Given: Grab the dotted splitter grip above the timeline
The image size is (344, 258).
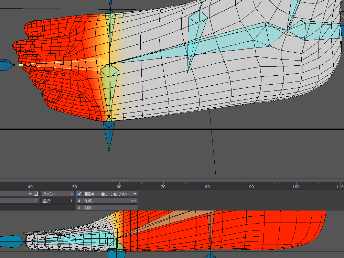Looking at the screenshot, I should pos(119,180).
